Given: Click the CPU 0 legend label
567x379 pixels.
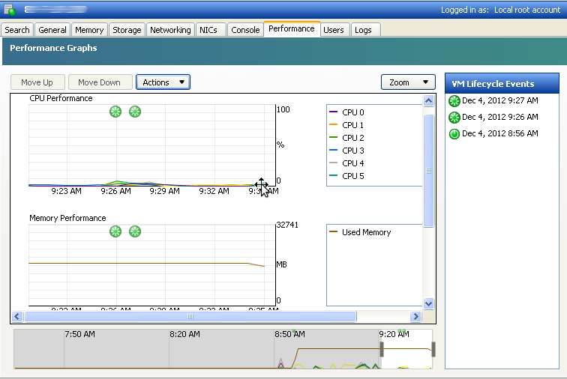Looking at the screenshot, I should pos(353,112).
